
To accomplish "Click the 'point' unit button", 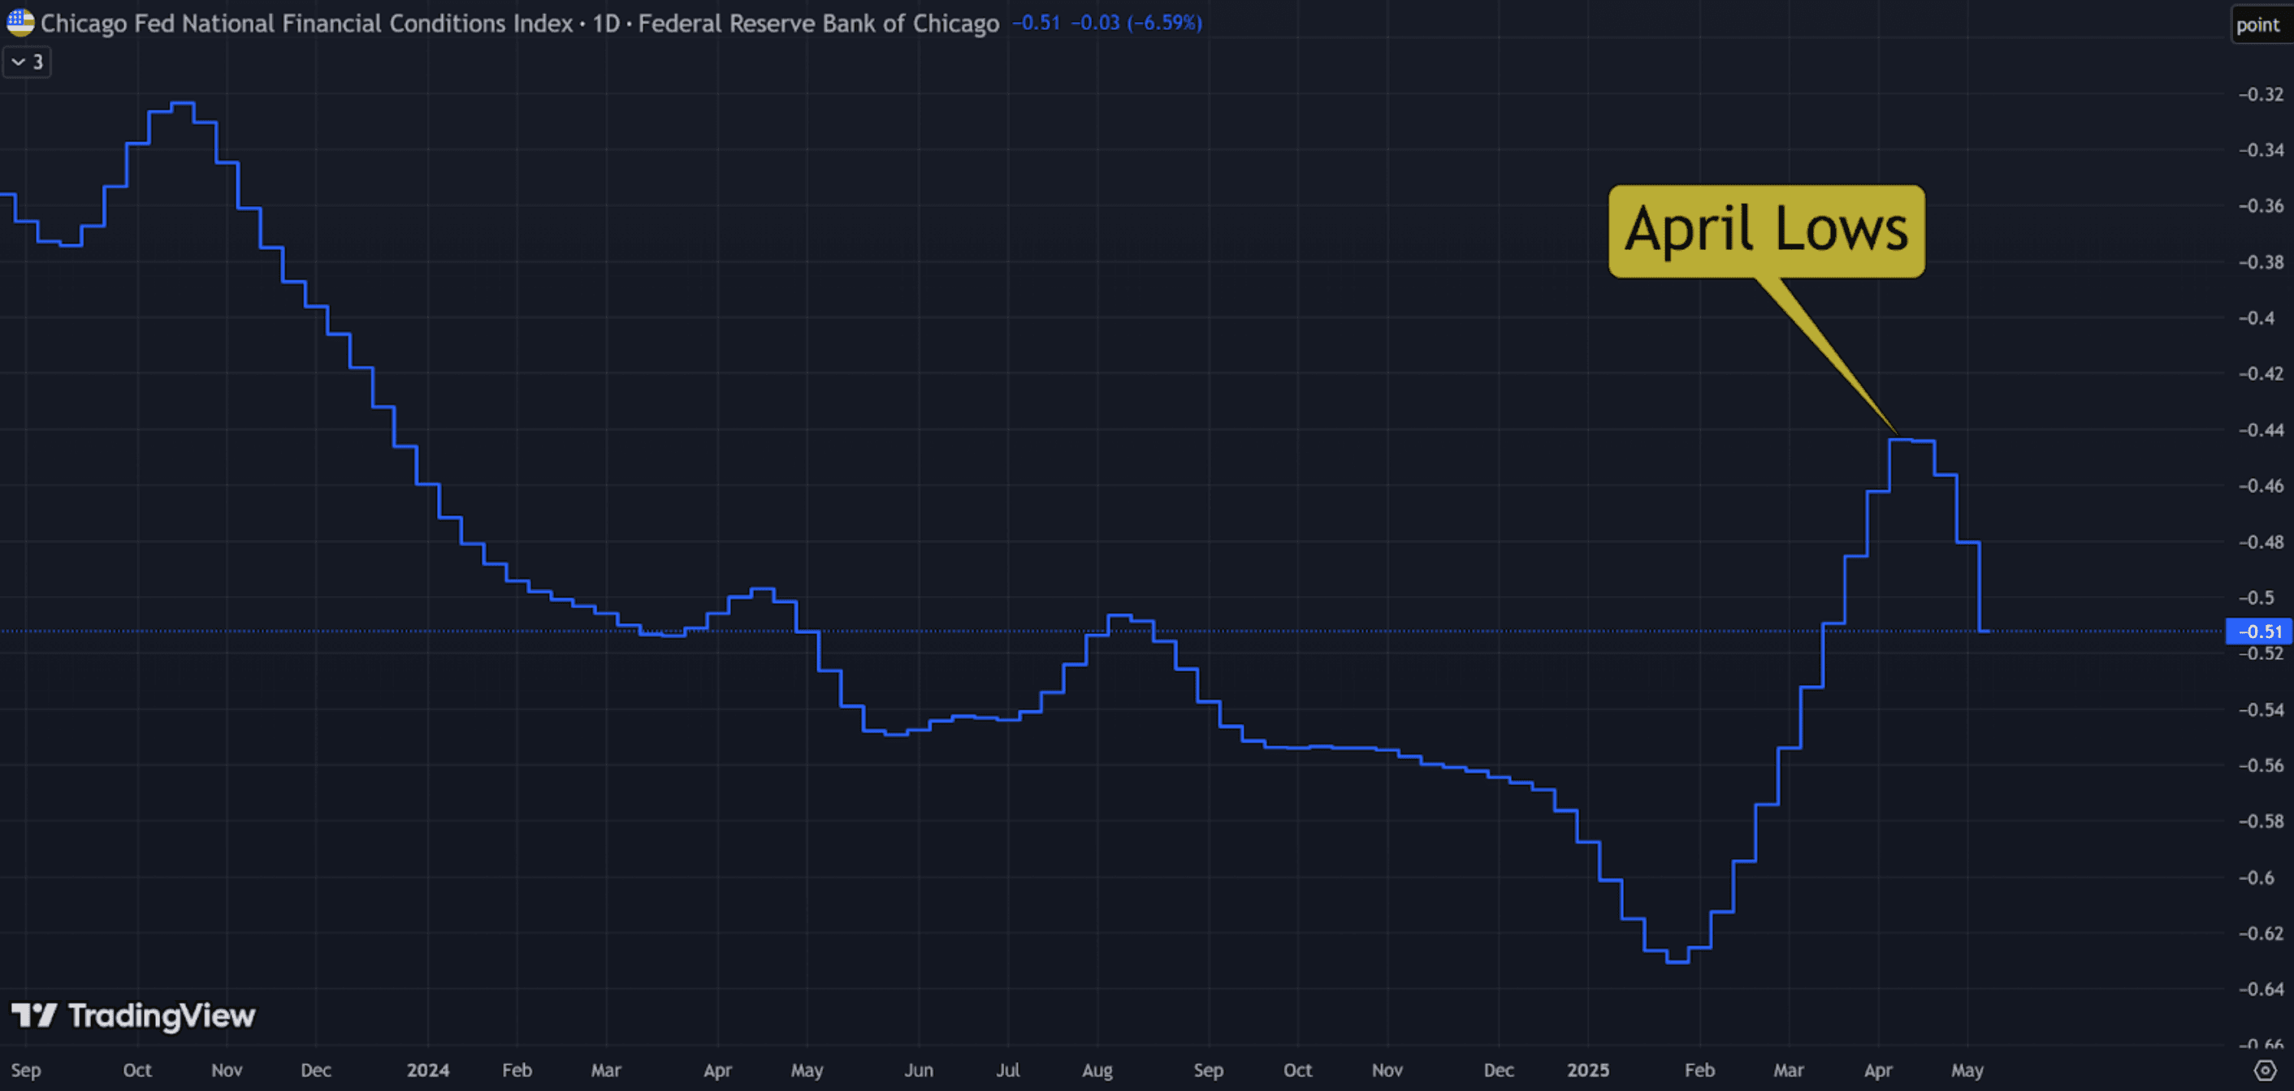I will click(2257, 25).
